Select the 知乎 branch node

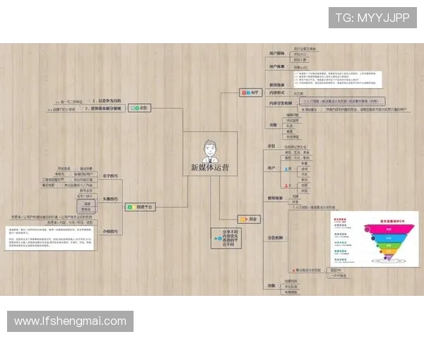pos(253,92)
